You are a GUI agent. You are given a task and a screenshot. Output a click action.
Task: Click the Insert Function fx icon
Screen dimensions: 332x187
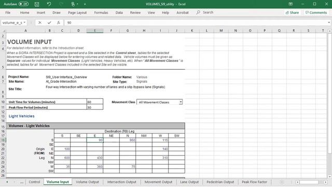[59, 22]
